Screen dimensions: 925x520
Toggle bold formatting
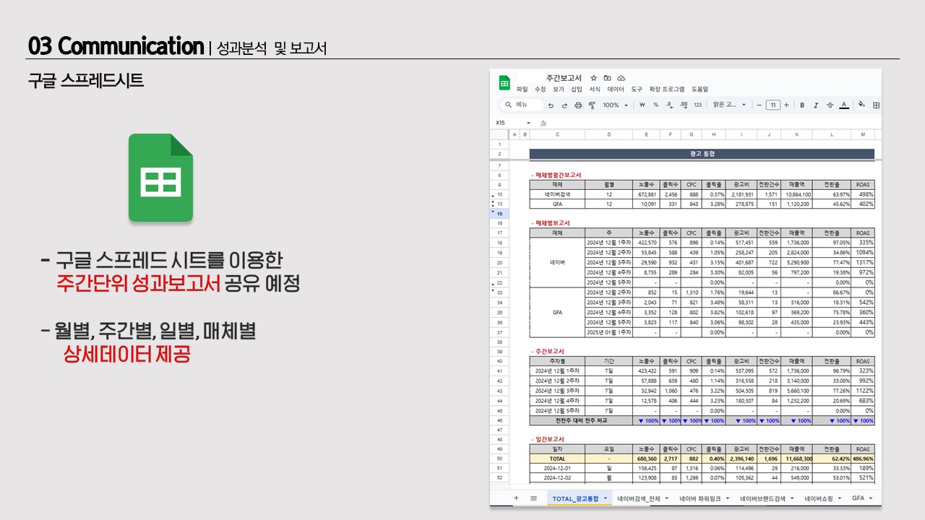pos(802,105)
